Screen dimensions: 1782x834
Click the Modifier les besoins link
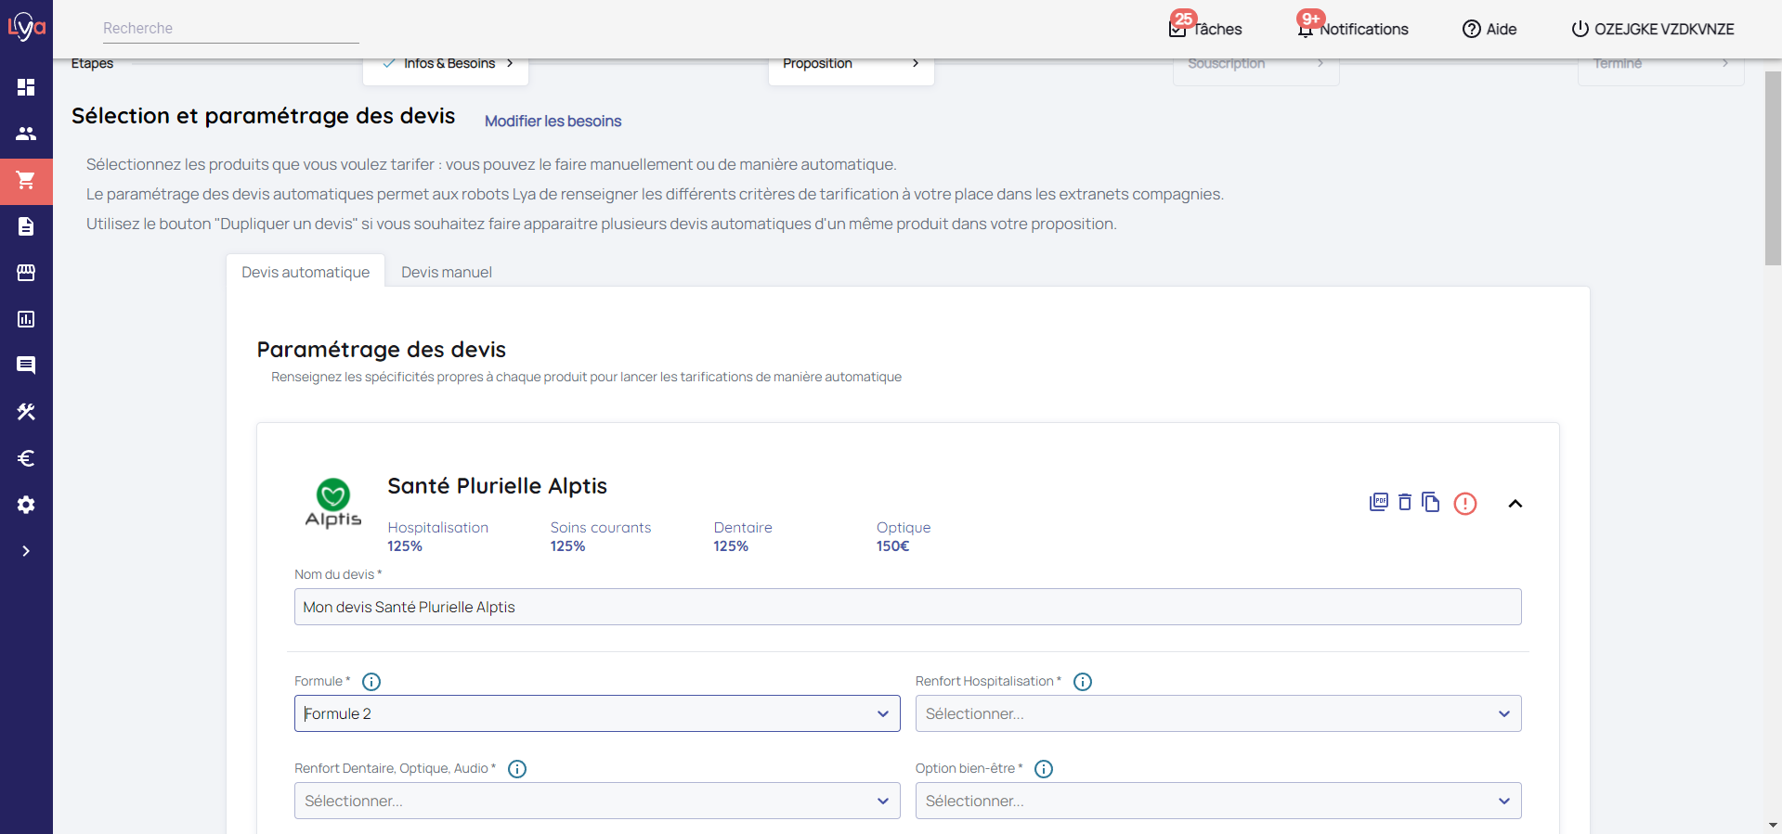pyautogui.click(x=553, y=122)
